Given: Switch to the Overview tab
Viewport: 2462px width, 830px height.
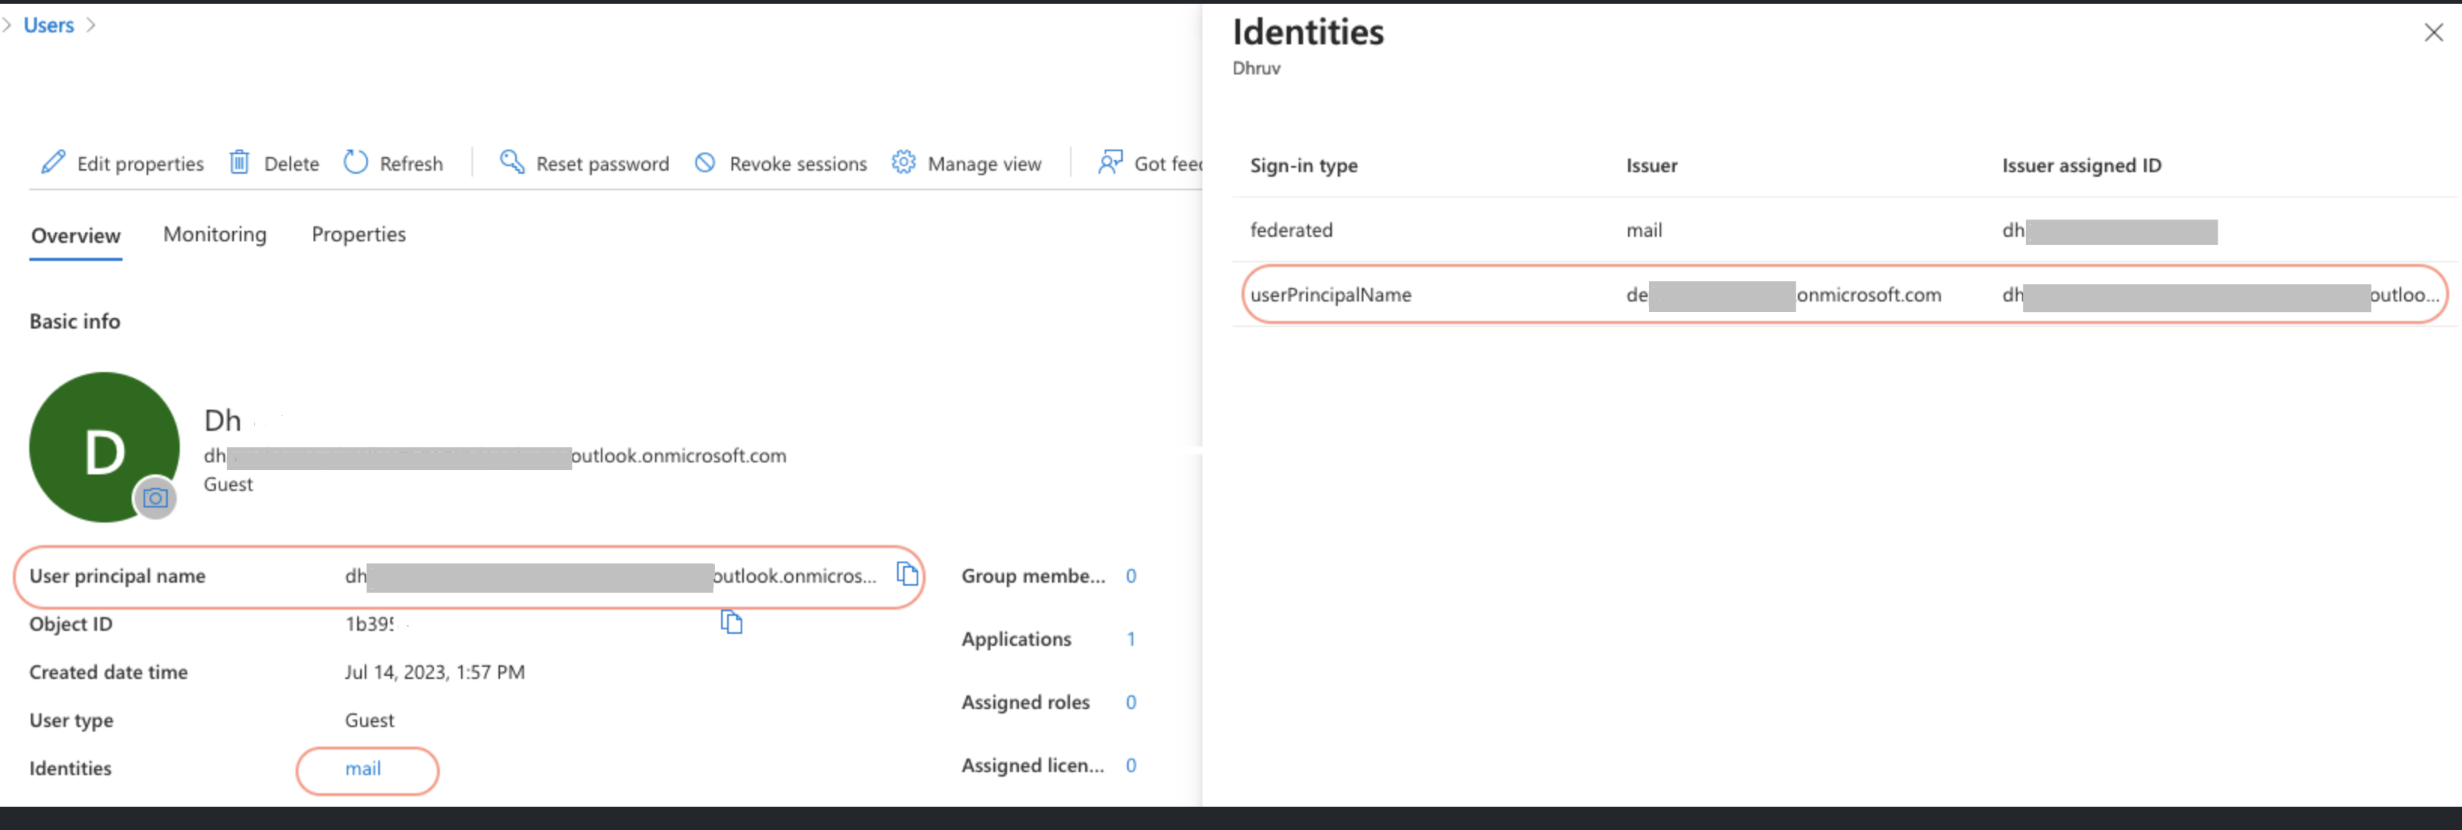Looking at the screenshot, I should 75,236.
